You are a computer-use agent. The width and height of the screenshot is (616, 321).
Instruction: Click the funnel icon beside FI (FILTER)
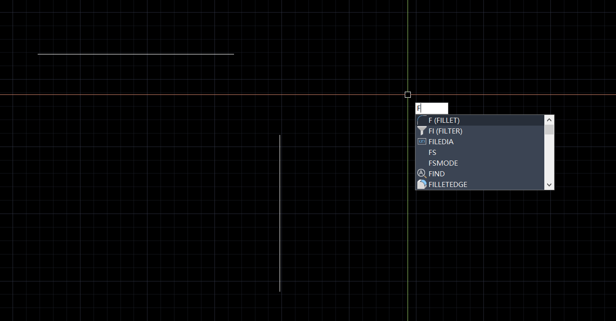(422, 131)
